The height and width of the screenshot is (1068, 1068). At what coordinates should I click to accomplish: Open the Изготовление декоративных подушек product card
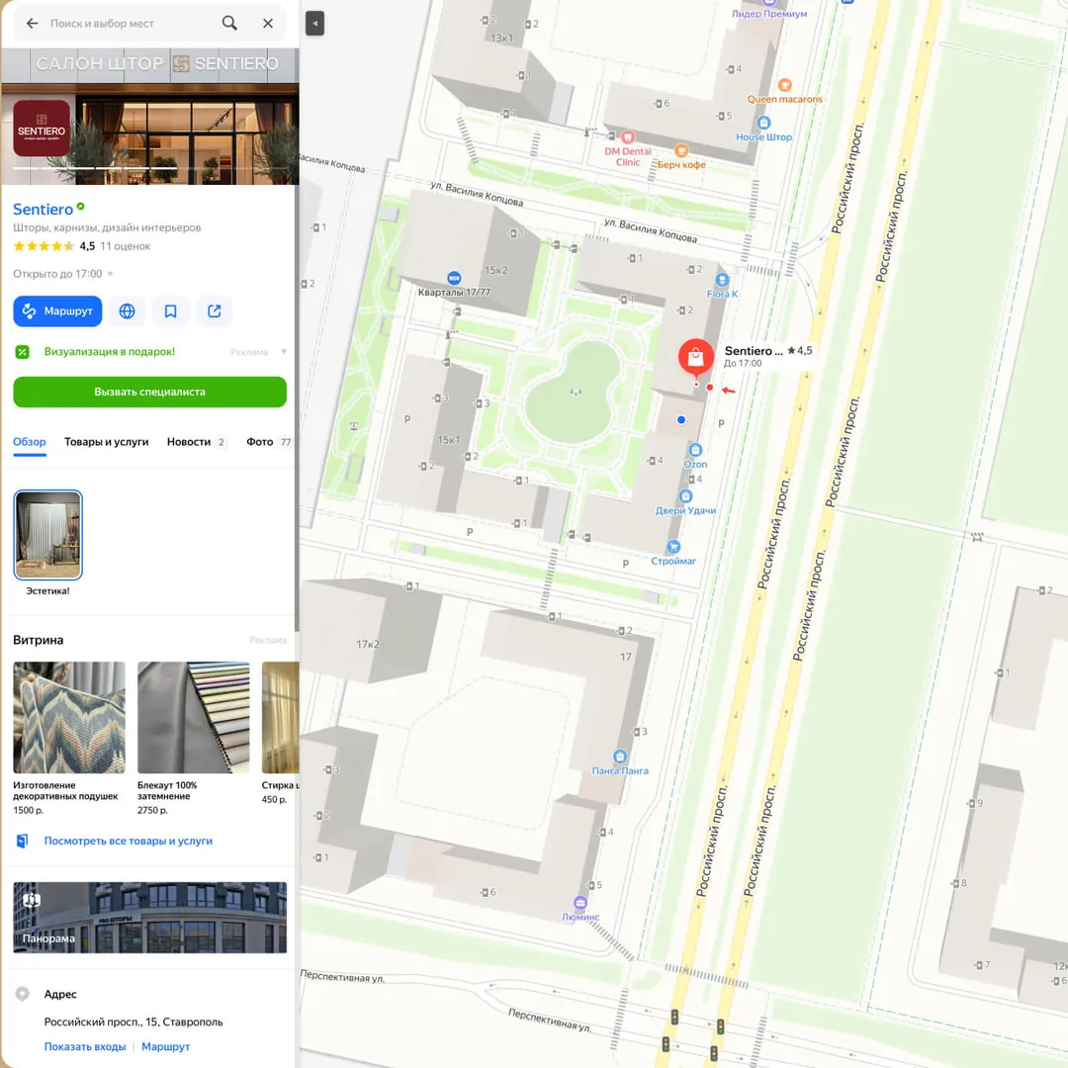coord(69,739)
